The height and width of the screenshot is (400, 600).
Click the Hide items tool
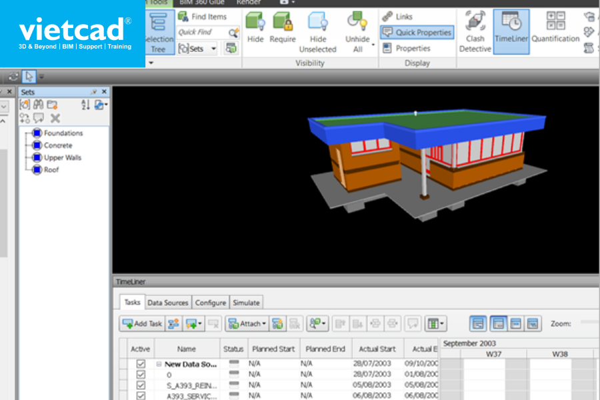[255, 27]
